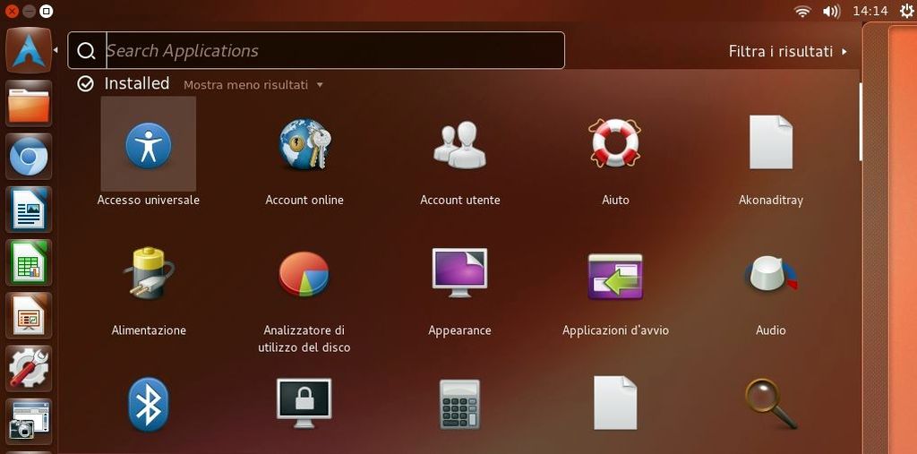The width and height of the screenshot is (917, 454).
Task: Launch the calculator application
Action: [459, 404]
